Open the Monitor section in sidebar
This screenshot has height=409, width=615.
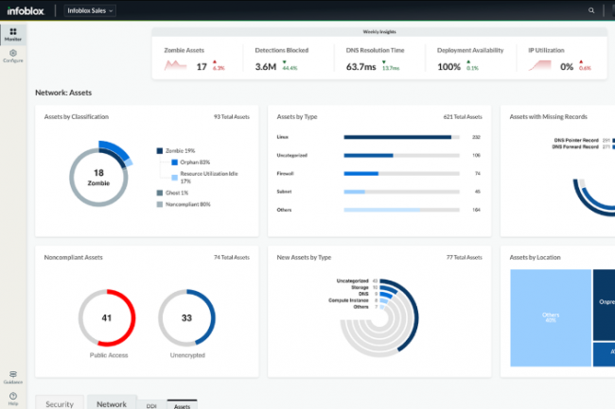[13, 35]
